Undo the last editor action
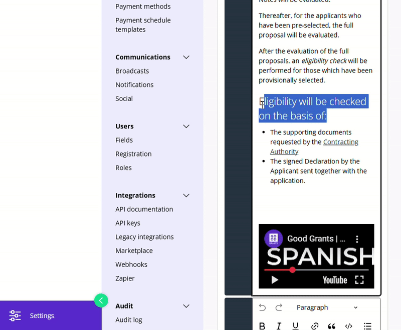 (x=262, y=307)
